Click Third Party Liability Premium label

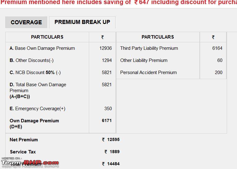[149, 48]
